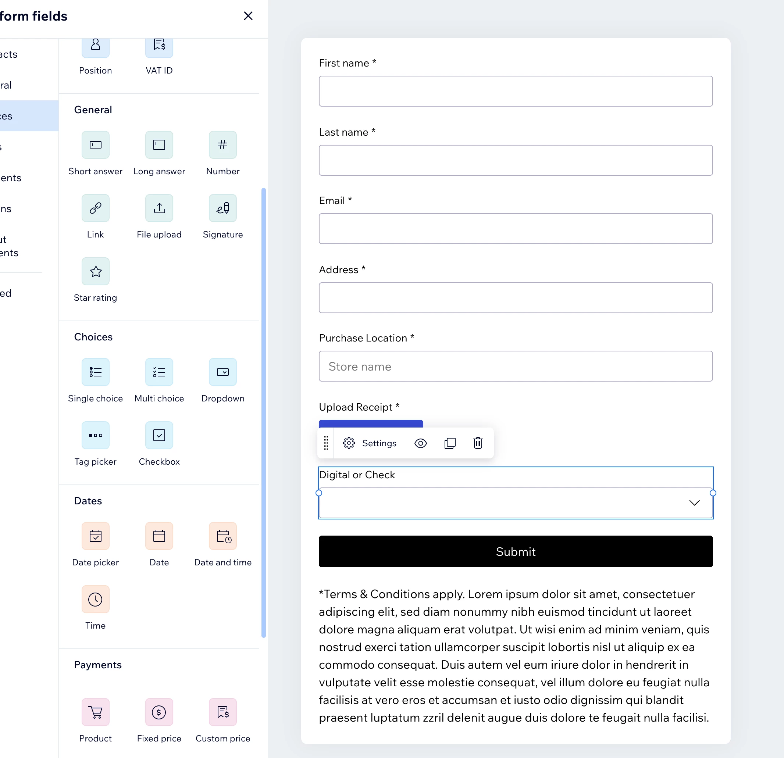
Task: Click the Email input field
Action: (516, 229)
